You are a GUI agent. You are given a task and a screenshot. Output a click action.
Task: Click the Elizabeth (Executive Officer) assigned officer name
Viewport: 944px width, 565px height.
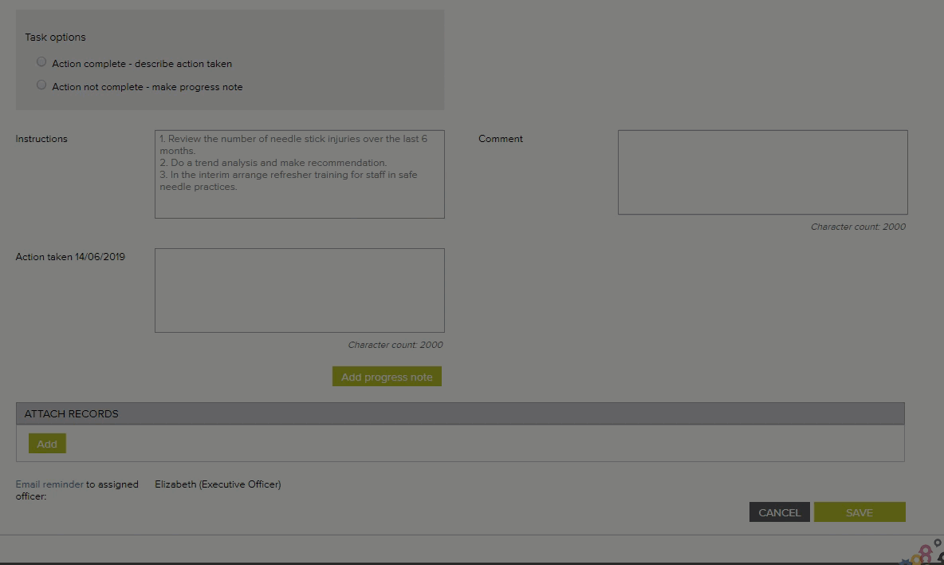pos(218,484)
